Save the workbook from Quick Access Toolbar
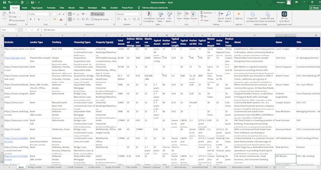 [x=4, y=2]
